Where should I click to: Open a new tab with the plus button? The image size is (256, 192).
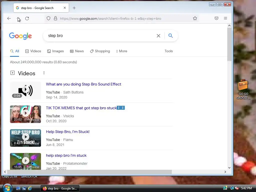[74, 8]
